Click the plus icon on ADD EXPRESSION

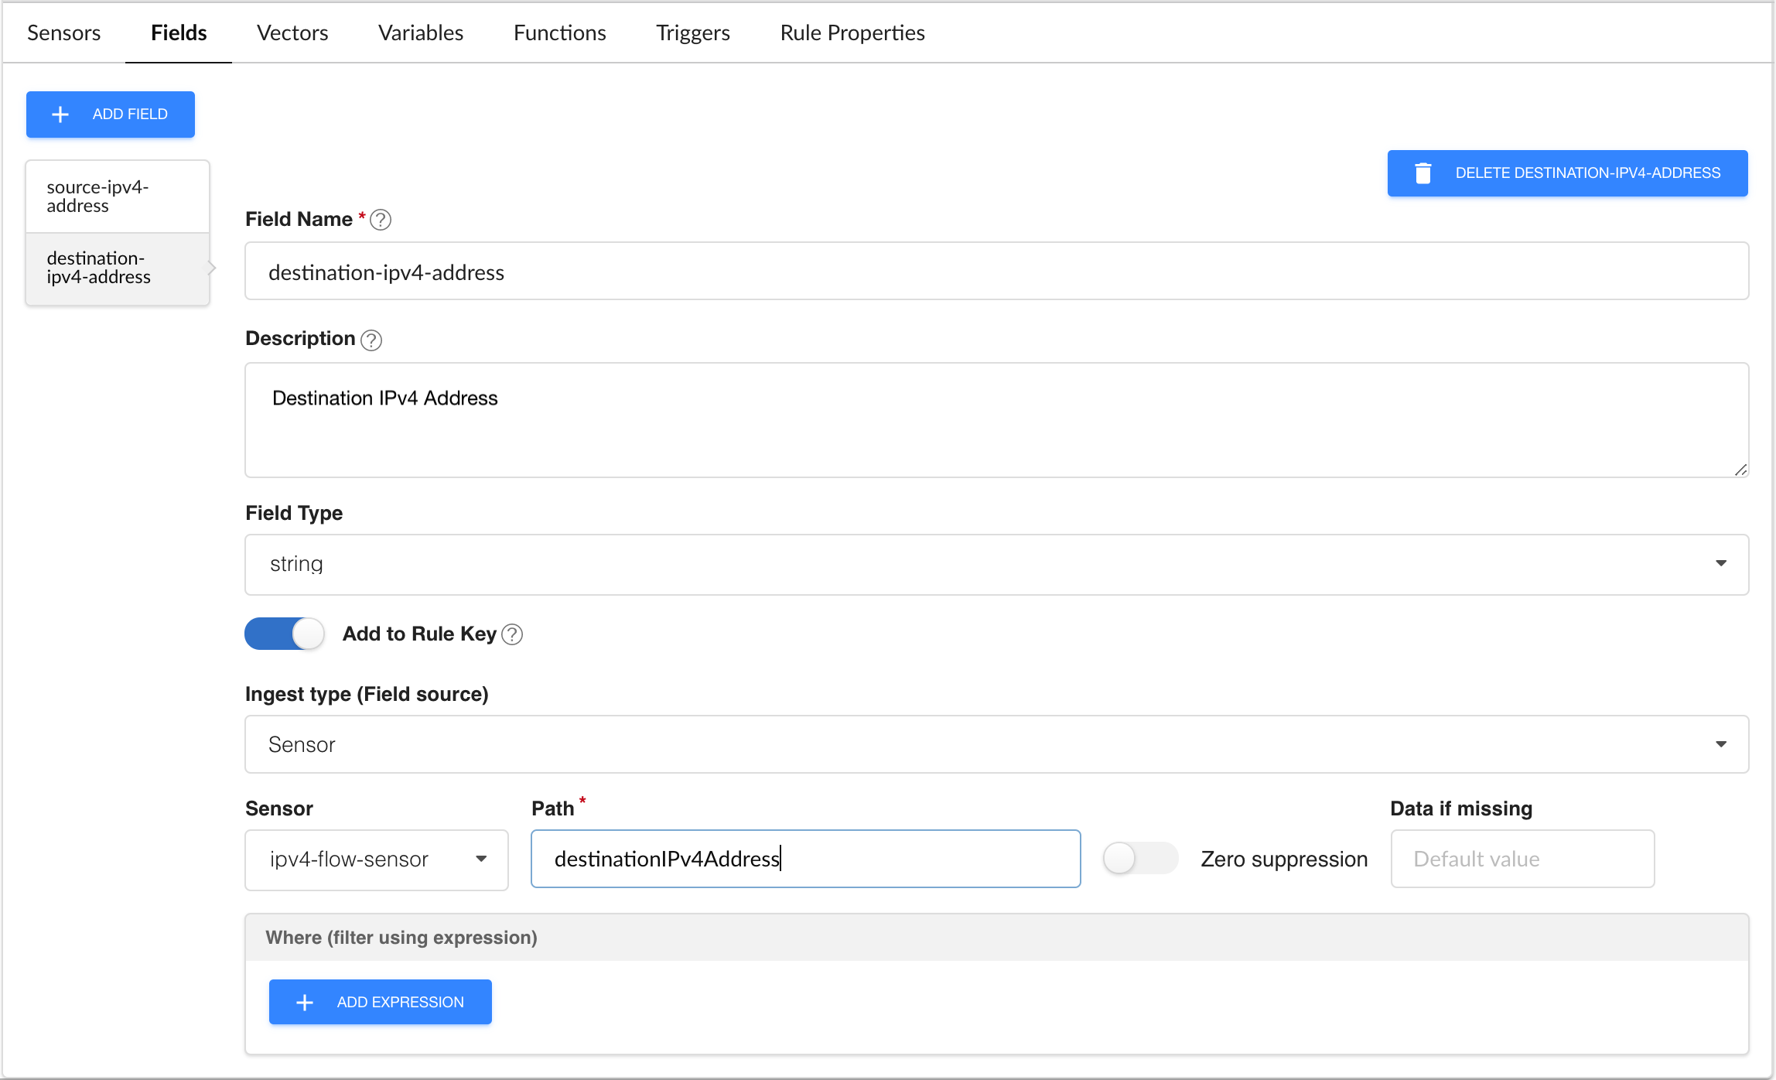pyautogui.click(x=305, y=1003)
